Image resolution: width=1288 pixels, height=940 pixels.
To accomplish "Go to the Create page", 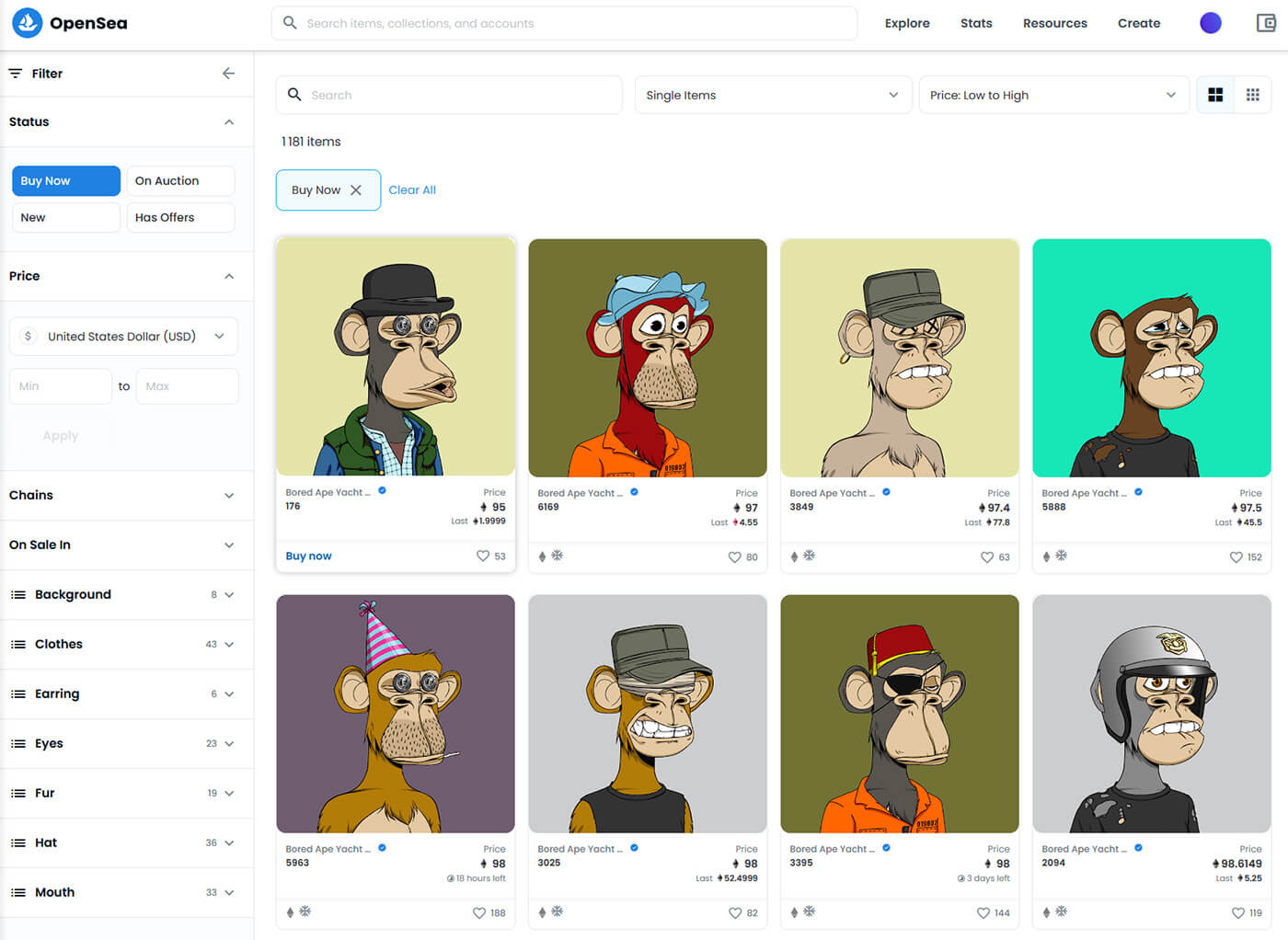I will coord(1139,23).
